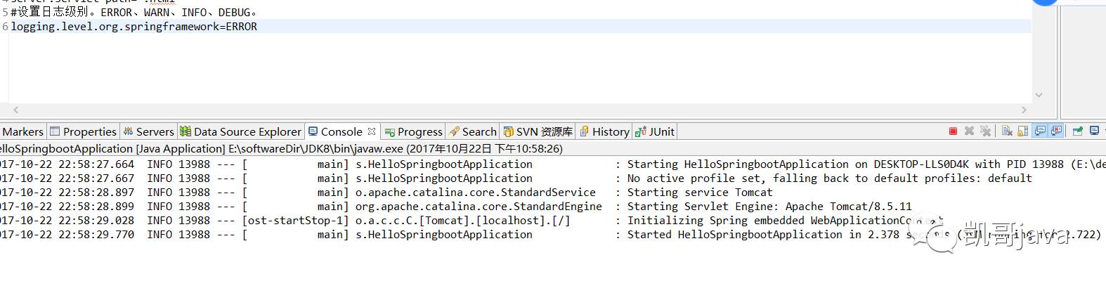Click the comment line '#设置日志级别'

[x=134, y=12]
